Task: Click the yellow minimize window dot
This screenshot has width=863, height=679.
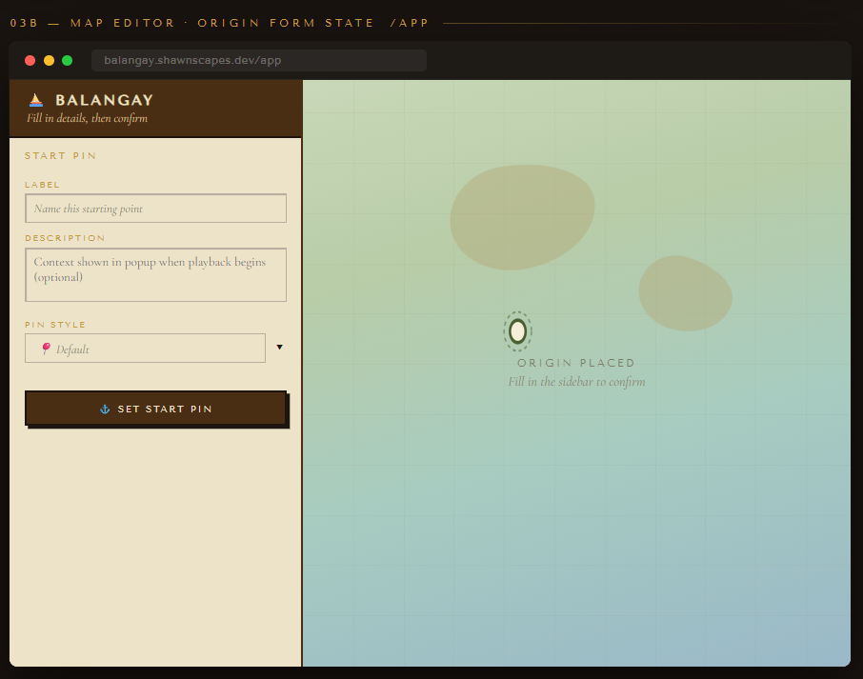Action: [x=49, y=61]
